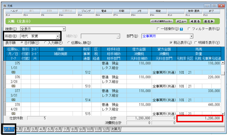Click the 合計 debit total 1,200,000 field
Screen dimensions: 227x135
(x=139, y=118)
